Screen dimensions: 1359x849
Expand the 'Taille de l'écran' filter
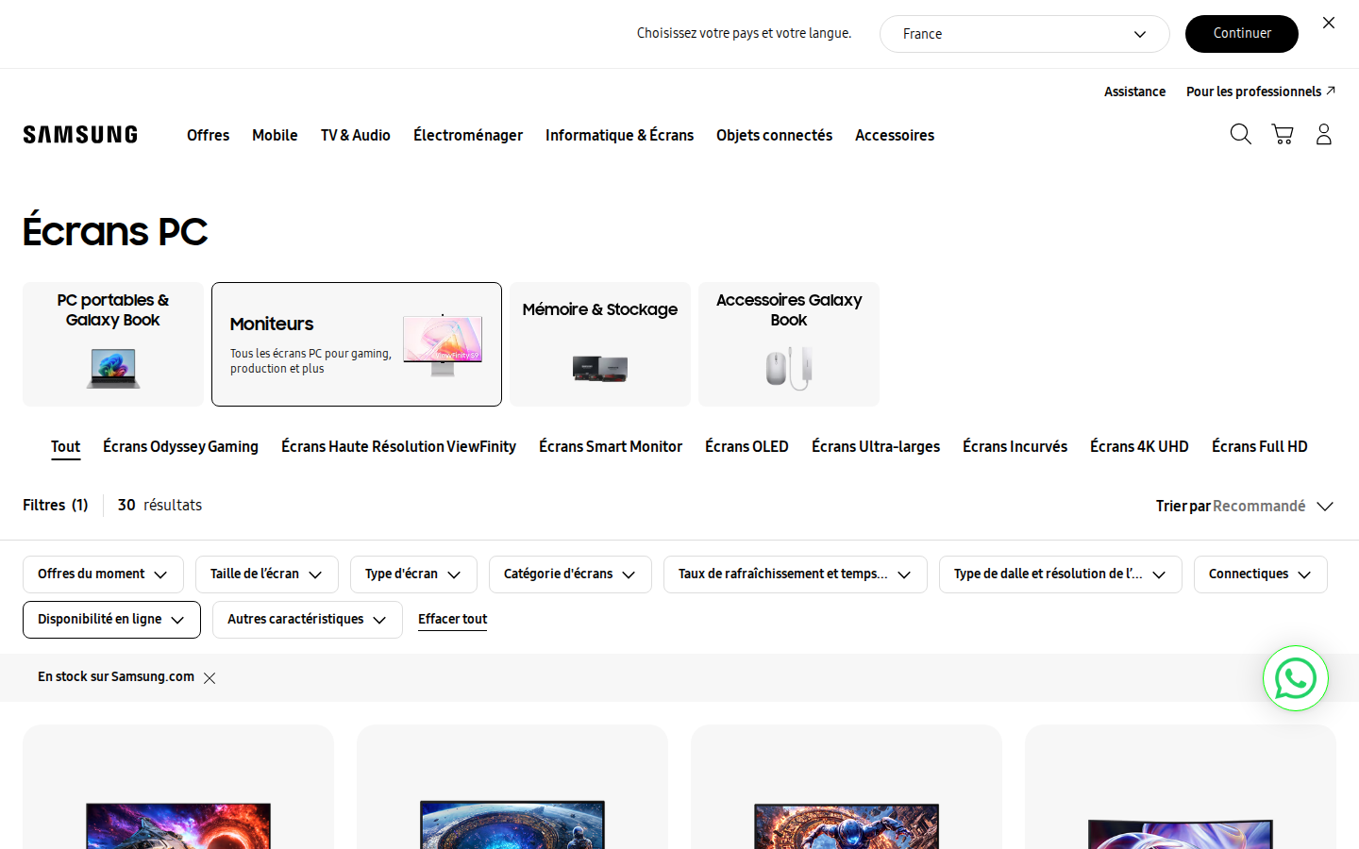click(267, 574)
